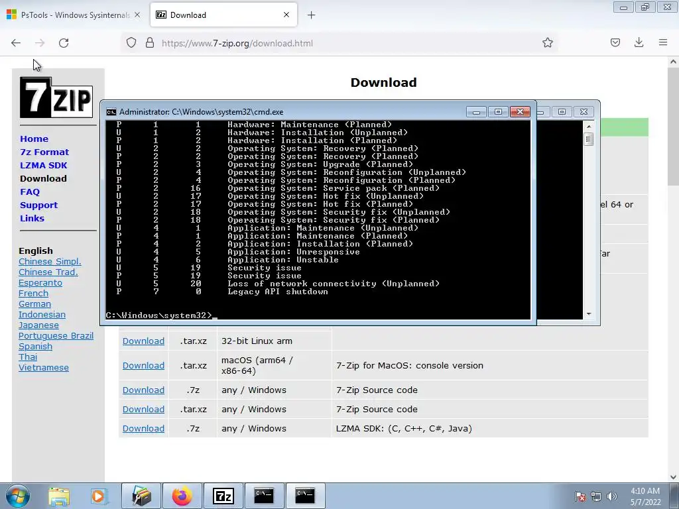Switch language to French
Image resolution: width=679 pixels, height=509 pixels.
click(x=33, y=293)
